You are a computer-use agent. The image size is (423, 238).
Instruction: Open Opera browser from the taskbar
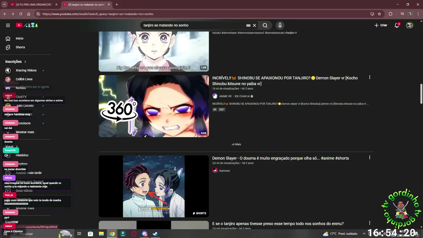(134, 234)
